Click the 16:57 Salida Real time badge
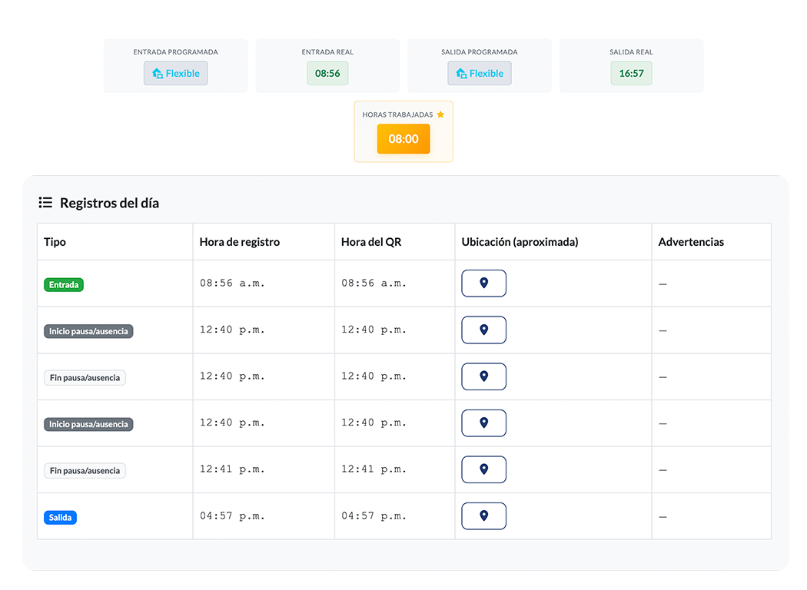Image resolution: width=807 pixels, height=590 pixels. (631, 74)
